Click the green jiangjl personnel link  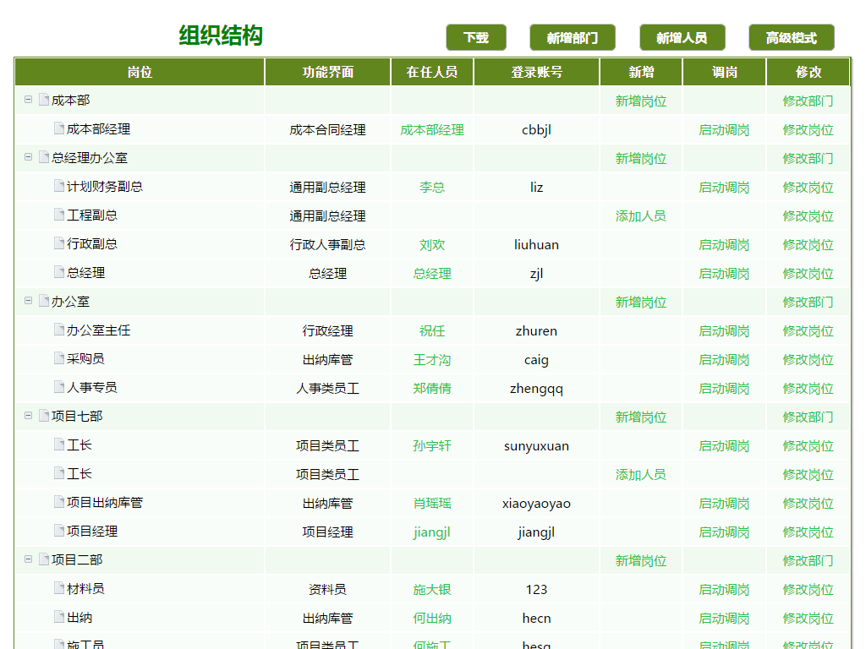(432, 532)
